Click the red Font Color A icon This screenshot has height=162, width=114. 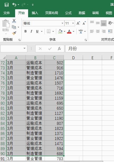pos(69,31)
